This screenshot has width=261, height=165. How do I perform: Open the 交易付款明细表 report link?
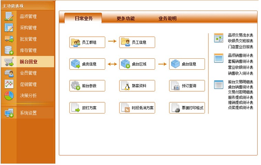point(240,92)
